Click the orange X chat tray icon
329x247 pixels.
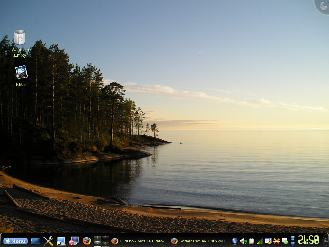click(276, 241)
